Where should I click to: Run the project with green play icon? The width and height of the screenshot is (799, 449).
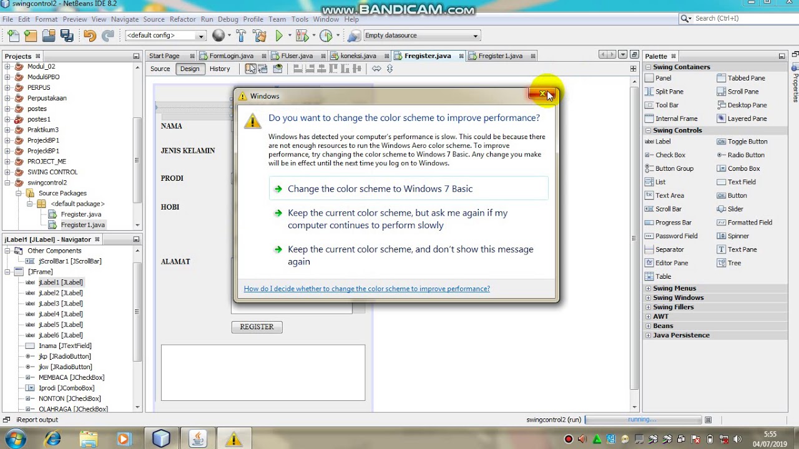click(279, 36)
